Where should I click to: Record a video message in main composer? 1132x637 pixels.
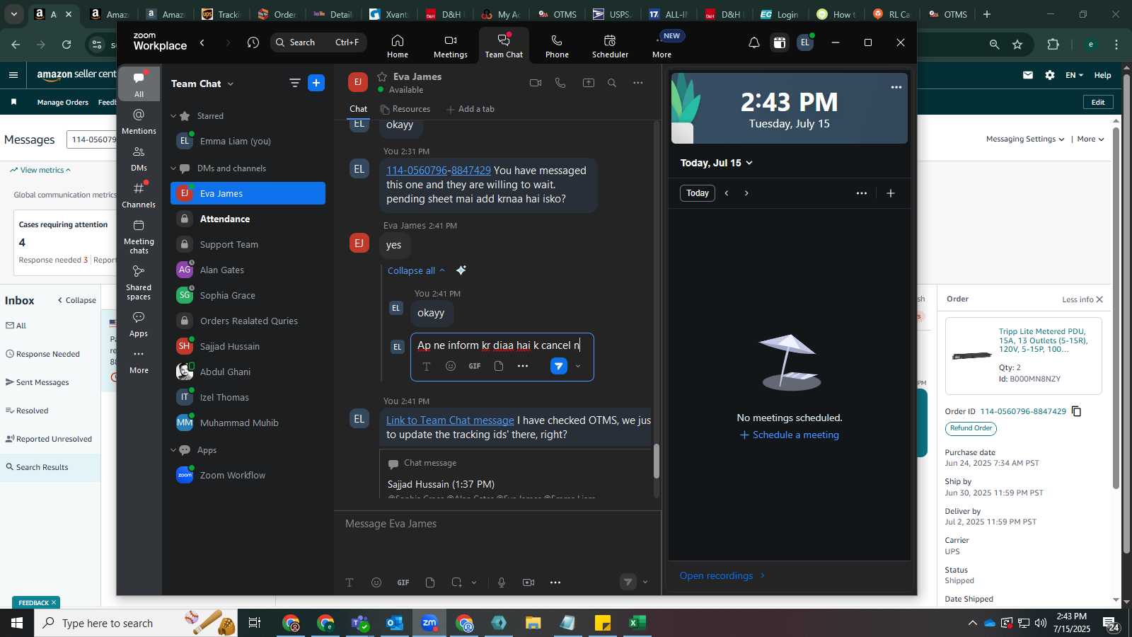point(529,583)
